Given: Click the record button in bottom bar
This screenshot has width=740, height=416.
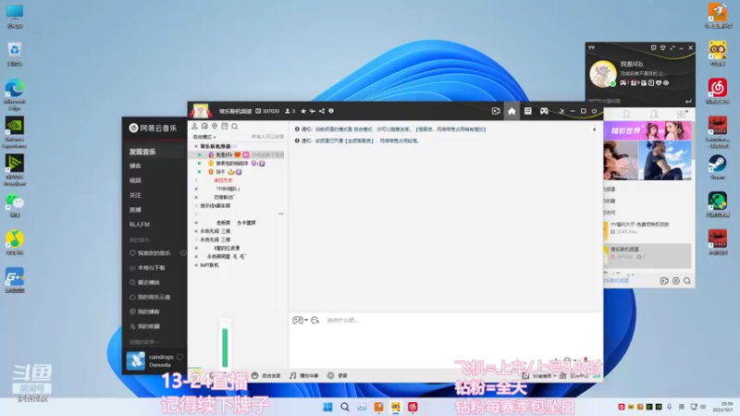Looking at the screenshot, I should click(338, 376).
